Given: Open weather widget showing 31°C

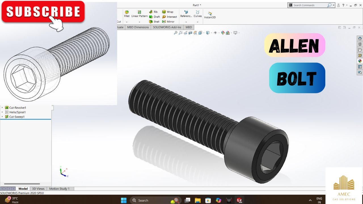Looking at the screenshot, I should click(12, 200).
